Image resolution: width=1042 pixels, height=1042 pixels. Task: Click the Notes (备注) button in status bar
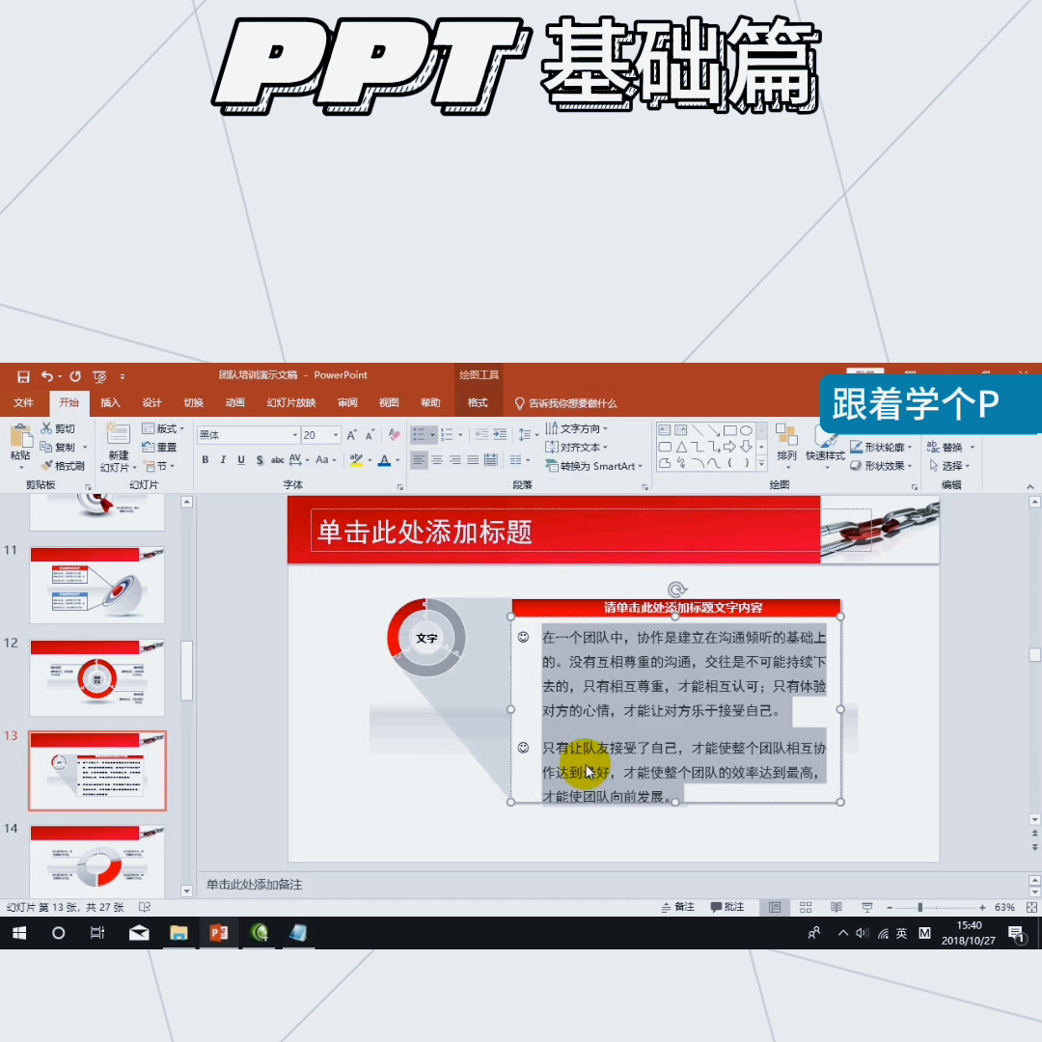[x=678, y=907]
